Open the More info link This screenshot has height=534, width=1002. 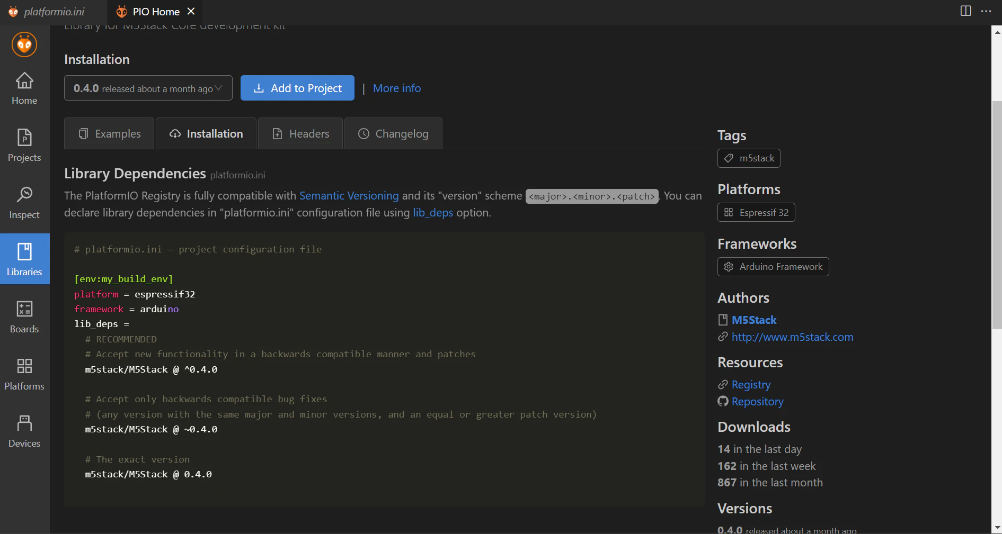pos(397,88)
